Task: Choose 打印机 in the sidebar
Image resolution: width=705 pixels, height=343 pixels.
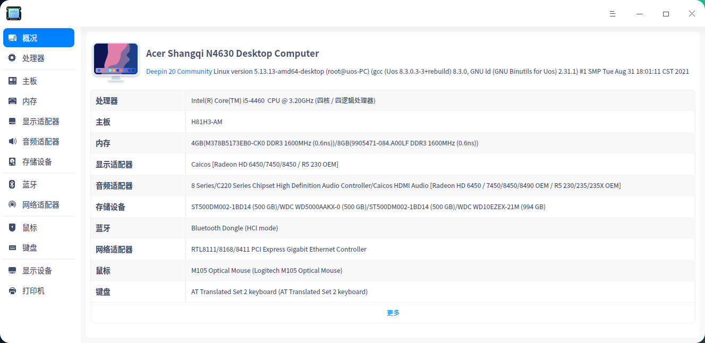Action: 39,290
